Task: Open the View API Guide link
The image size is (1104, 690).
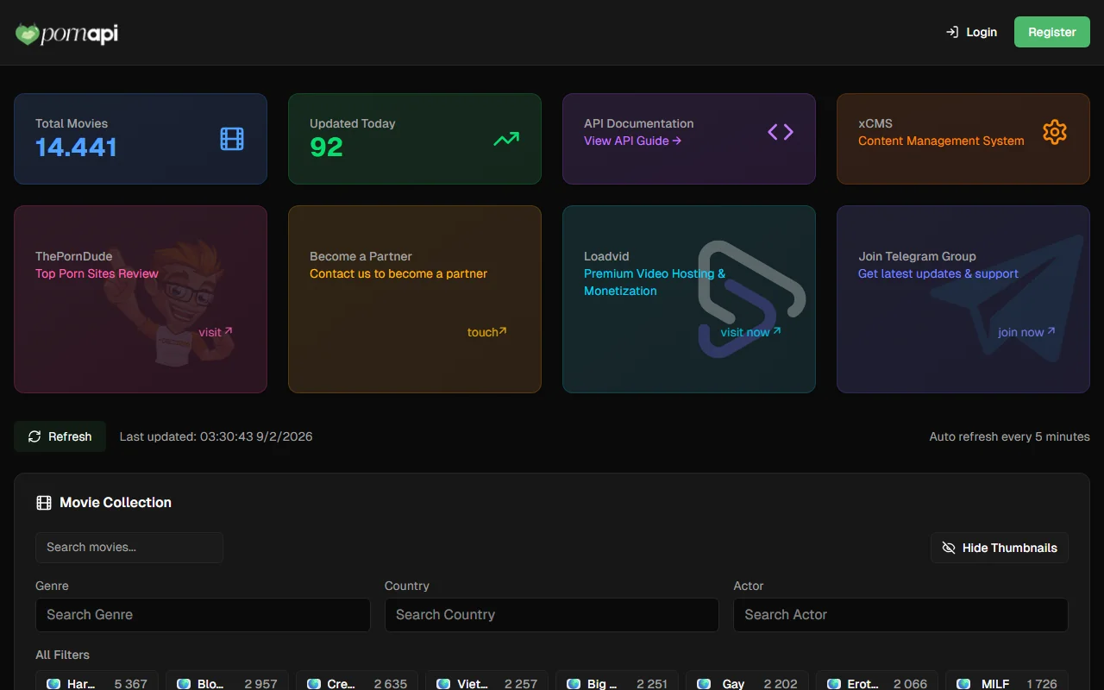Action: coord(632,141)
